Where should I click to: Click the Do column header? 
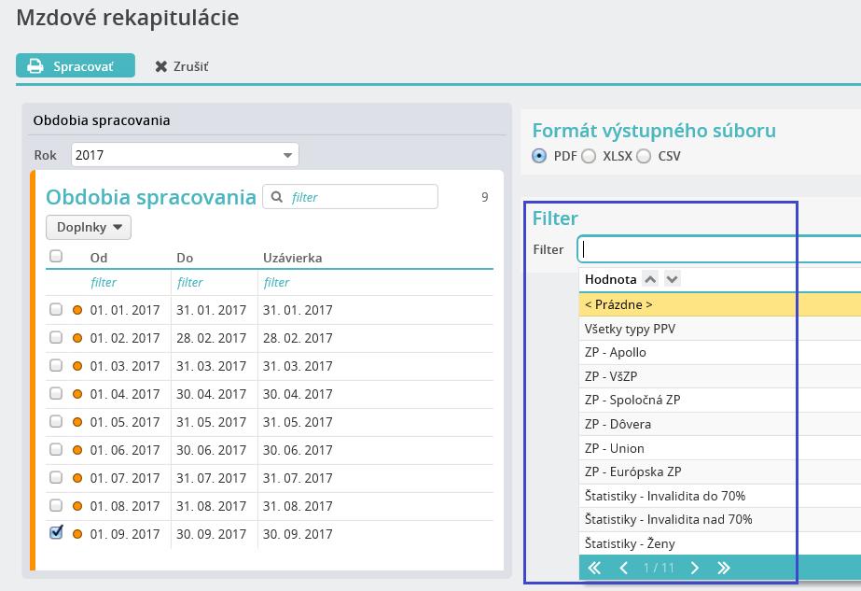point(185,258)
